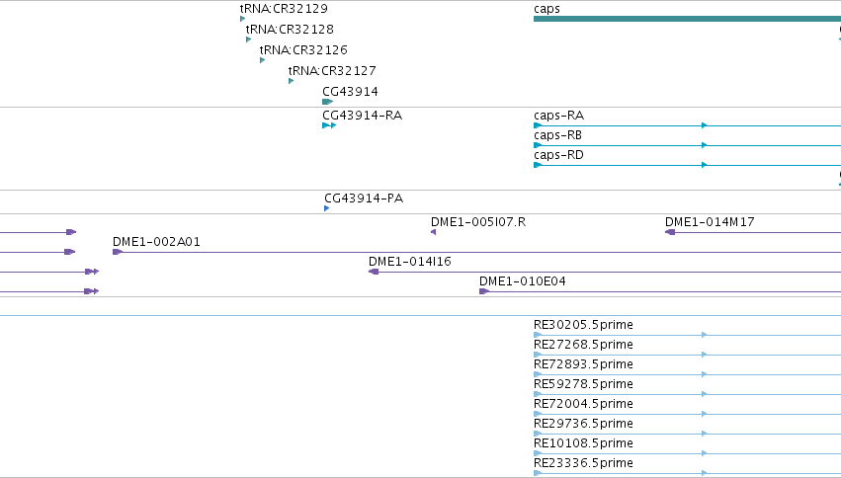Viewport: 841px width, 478px height.
Task: Click the DME1-002A01 feature label
Action: 156,242
